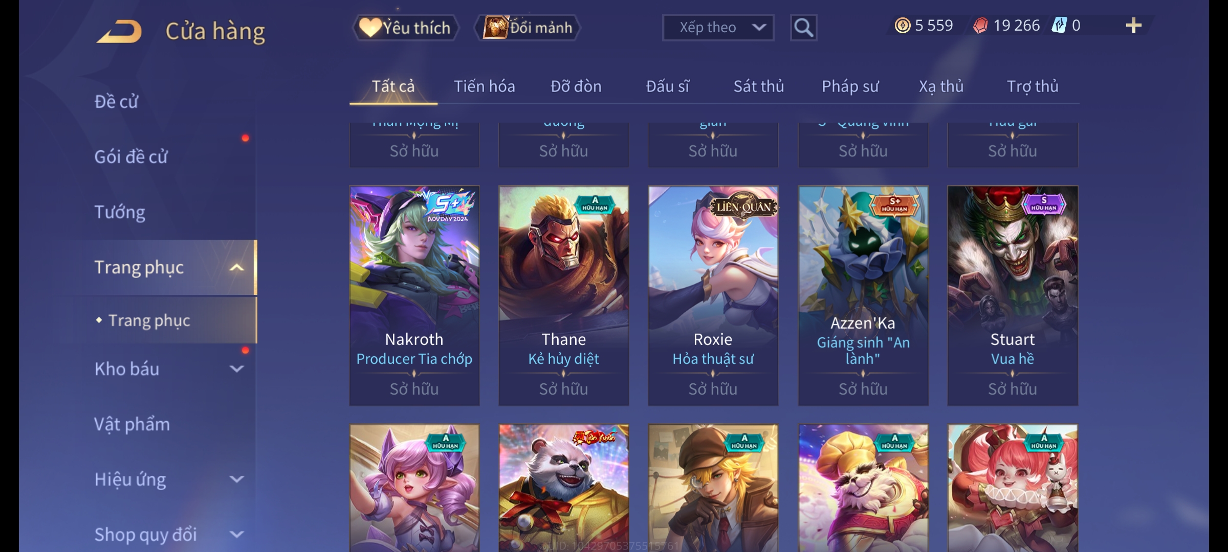Tap the heart icon on Yêu thích

(370, 27)
